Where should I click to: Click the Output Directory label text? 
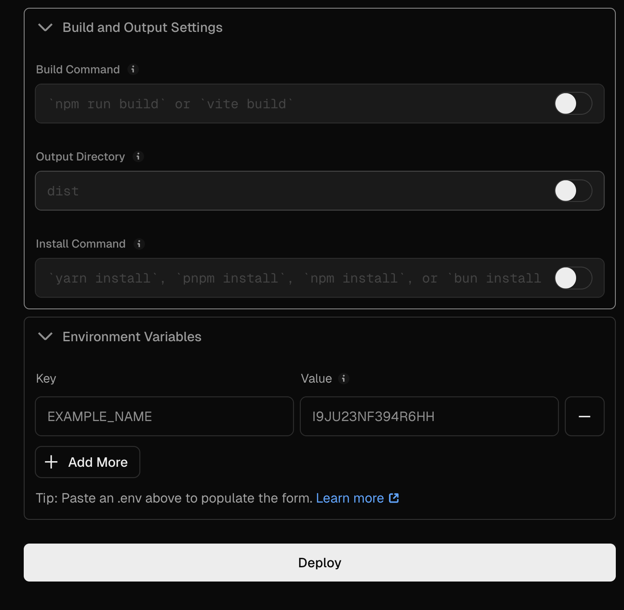point(81,157)
